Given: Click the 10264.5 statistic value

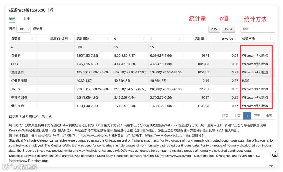Looking at the screenshot, I should [x=203, y=64].
